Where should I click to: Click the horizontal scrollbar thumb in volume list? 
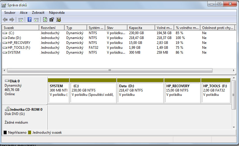tap(110, 70)
